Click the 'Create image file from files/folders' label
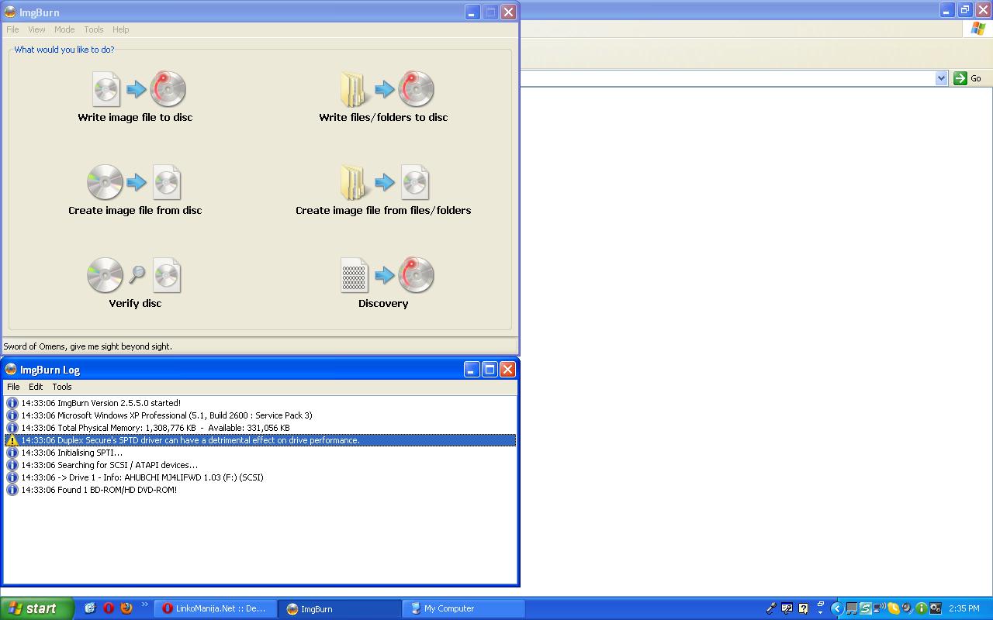Viewport: 993px width, 620px height. (x=383, y=211)
